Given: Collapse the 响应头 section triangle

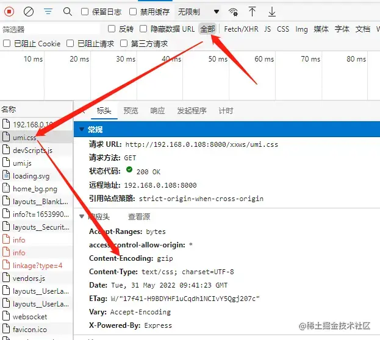Looking at the screenshot, I should point(82,216).
